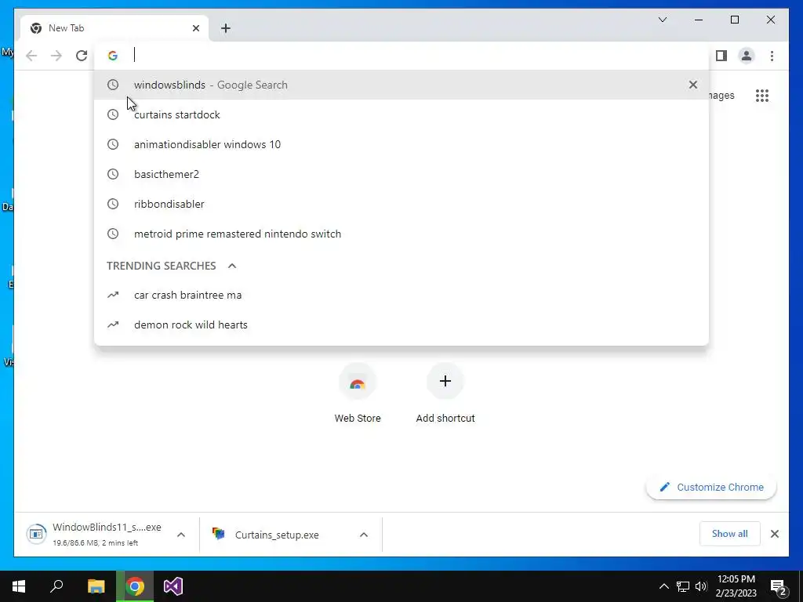Image resolution: width=803 pixels, height=602 pixels.
Task: Open taskbar search magnifier
Action: point(56,586)
